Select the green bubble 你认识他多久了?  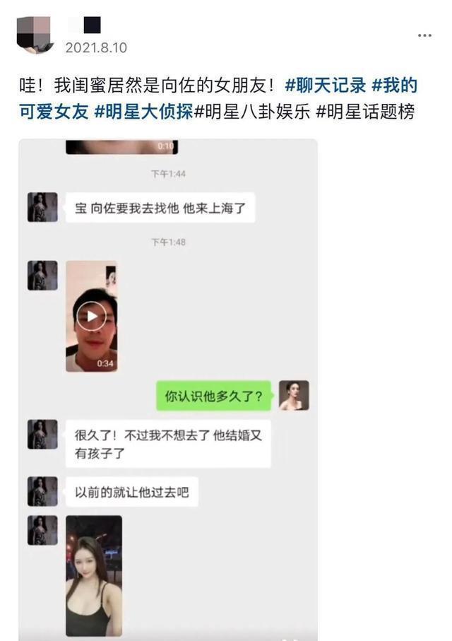pyautogui.click(x=214, y=396)
